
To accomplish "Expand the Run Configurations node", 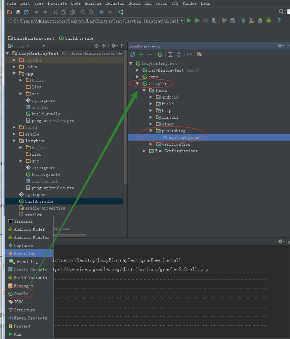I will (144, 151).
